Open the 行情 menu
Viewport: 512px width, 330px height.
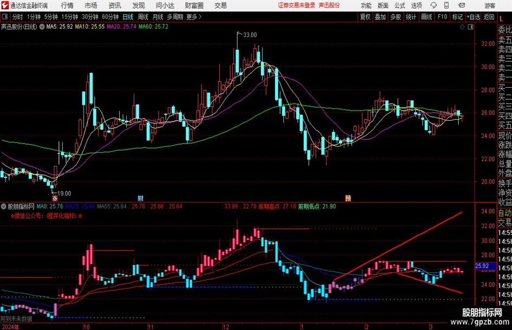(x=67, y=5)
